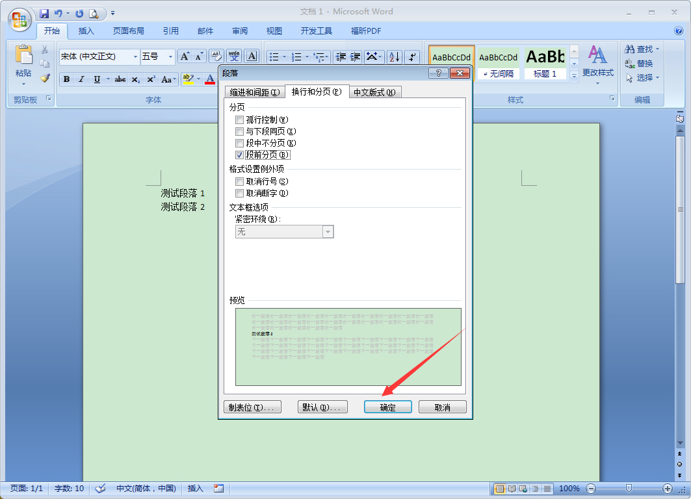Click the 制表位 button
Viewport: 691px width, 499px height.
point(252,407)
